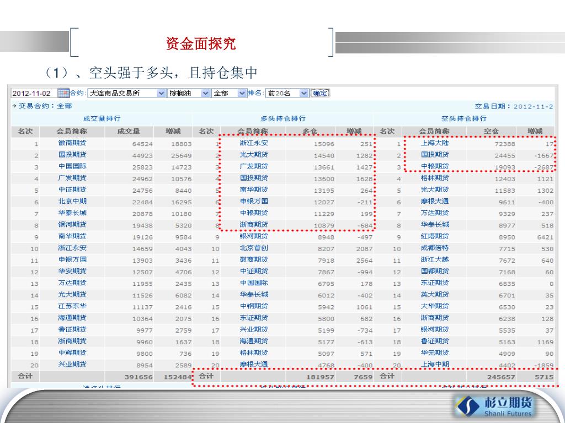Image resolution: width=565 pixels, height=423 pixels.
Task: Open the calendar date picker icon
Action: tap(63, 93)
